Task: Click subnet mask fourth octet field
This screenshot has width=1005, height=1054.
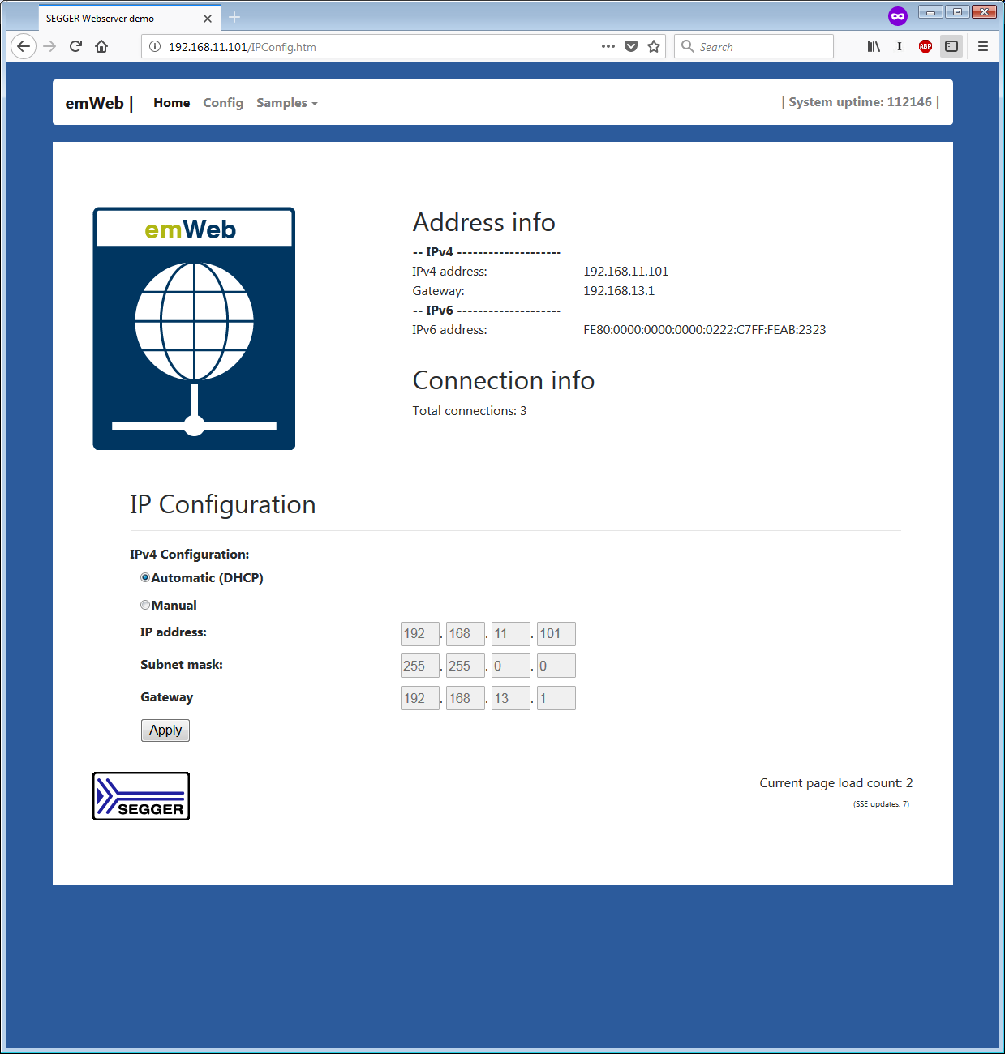Action: pos(556,666)
